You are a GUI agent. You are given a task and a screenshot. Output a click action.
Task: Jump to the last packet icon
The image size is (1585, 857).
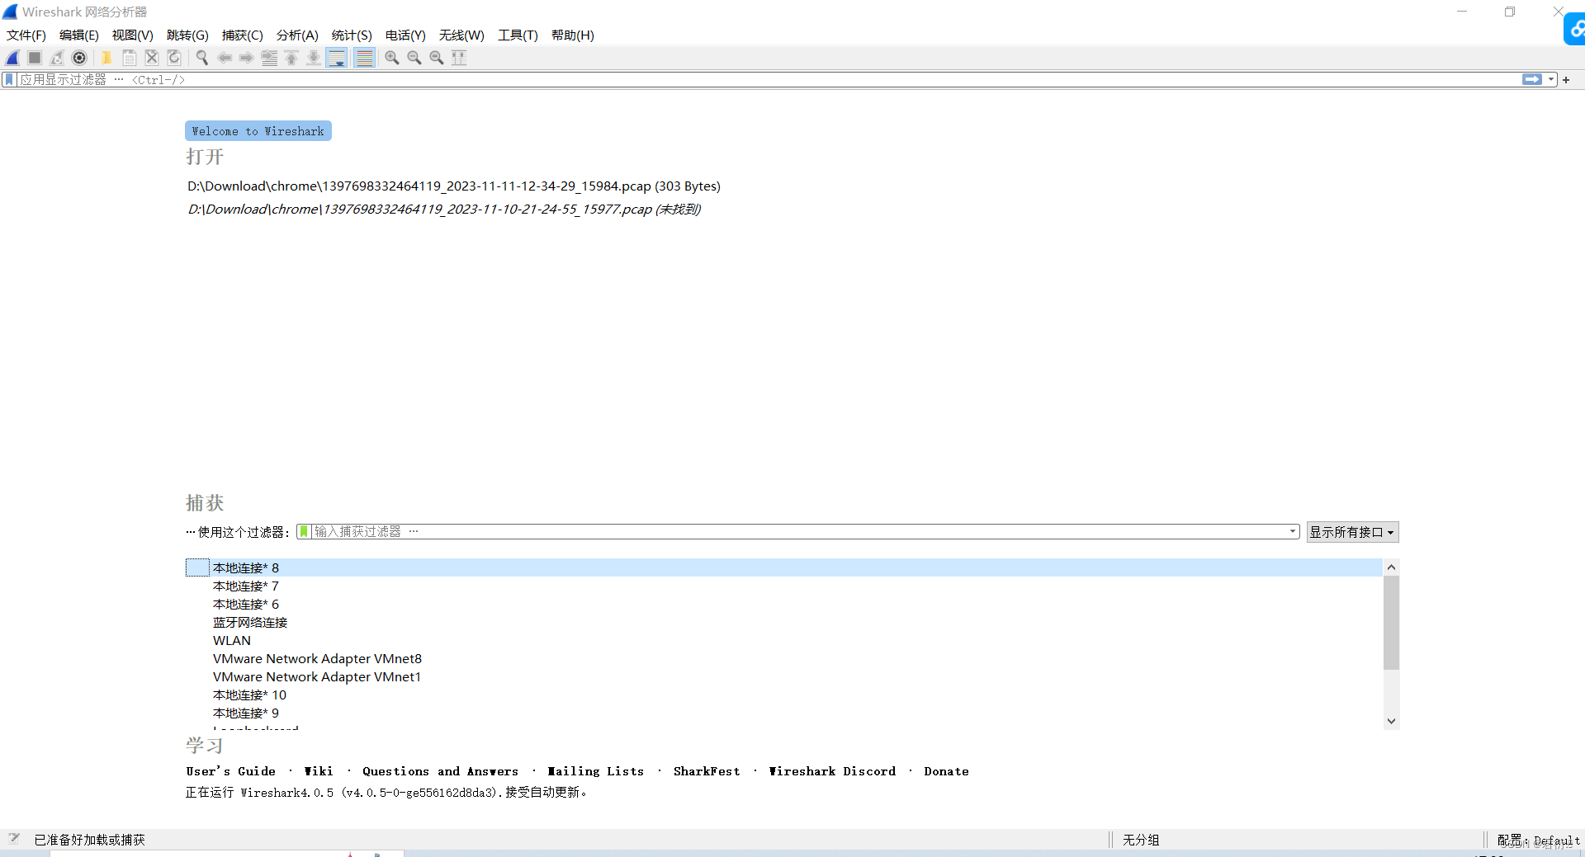[314, 58]
